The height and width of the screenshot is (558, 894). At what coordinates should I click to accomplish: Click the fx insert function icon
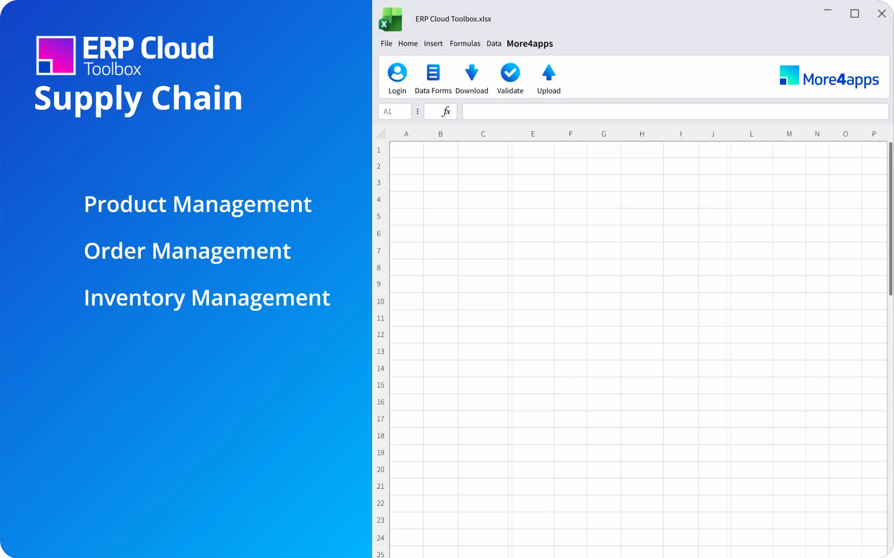click(446, 112)
